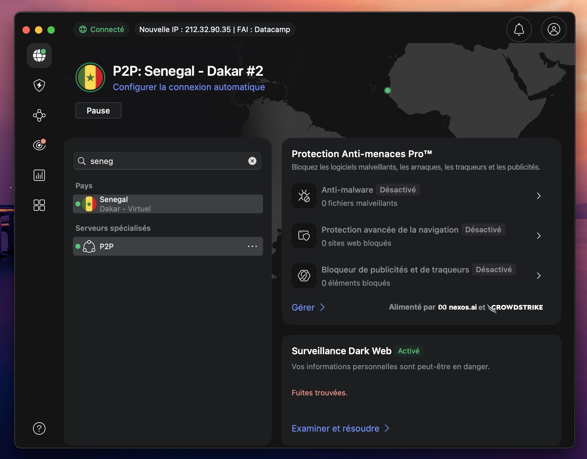The height and width of the screenshot is (459, 587).
Task: Open the account profile icon
Action: [553, 29]
